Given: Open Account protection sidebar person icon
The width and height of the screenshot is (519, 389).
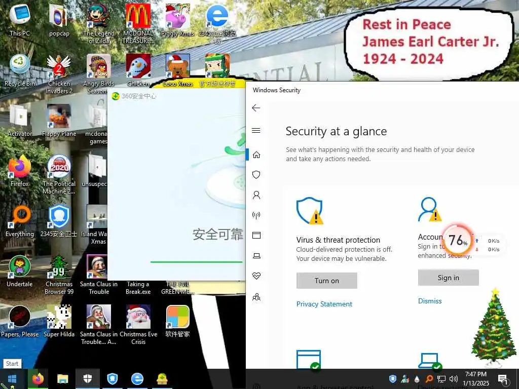Looking at the screenshot, I should [256, 195].
